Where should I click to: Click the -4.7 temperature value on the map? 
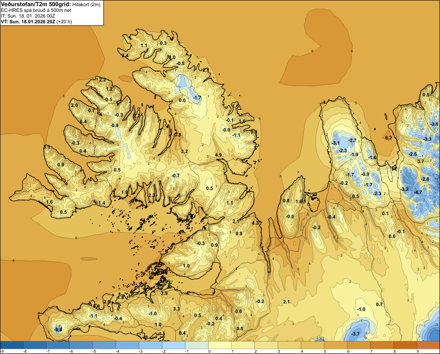click(418, 192)
